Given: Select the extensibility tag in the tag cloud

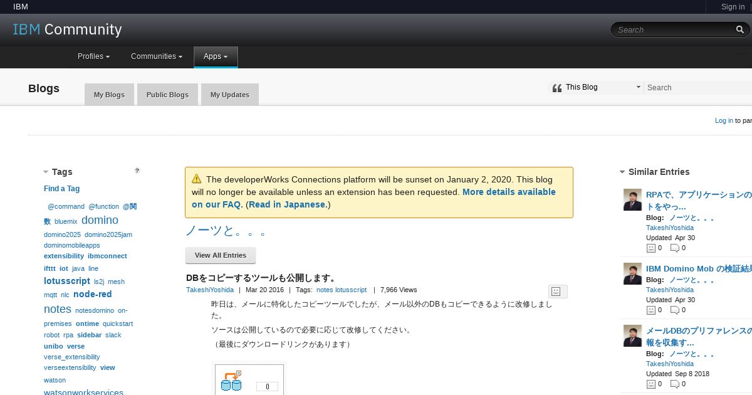Looking at the screenshot, I should [x=64, y=256].
